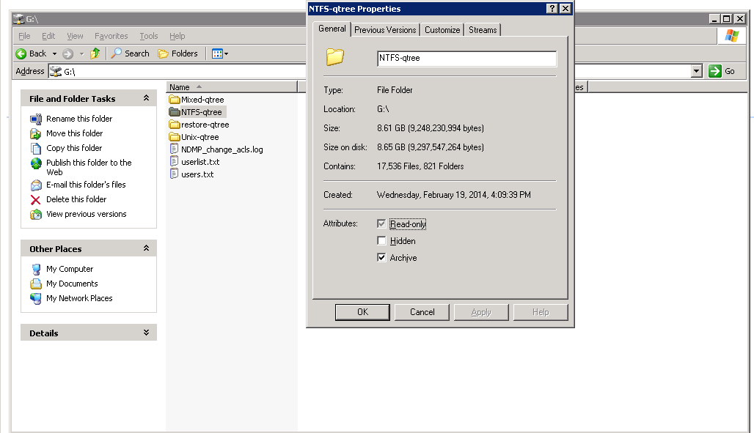The width and height of the screenshot is (754, 433).
Task: Click the Up folder toolbar icon
Action: 95,53
